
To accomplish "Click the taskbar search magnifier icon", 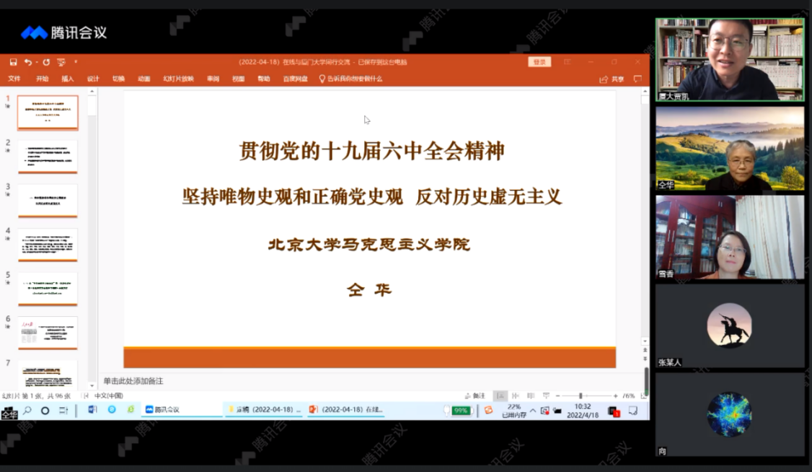I will pyautogui.click(x=27, y=410).
